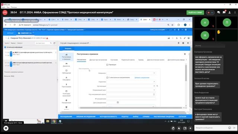Click into the chat message input field

coord(211,128)
